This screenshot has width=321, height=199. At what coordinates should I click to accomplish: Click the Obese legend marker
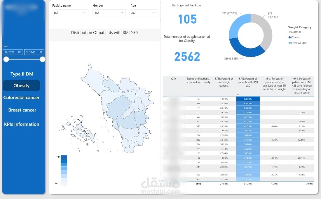pos(289,37)
